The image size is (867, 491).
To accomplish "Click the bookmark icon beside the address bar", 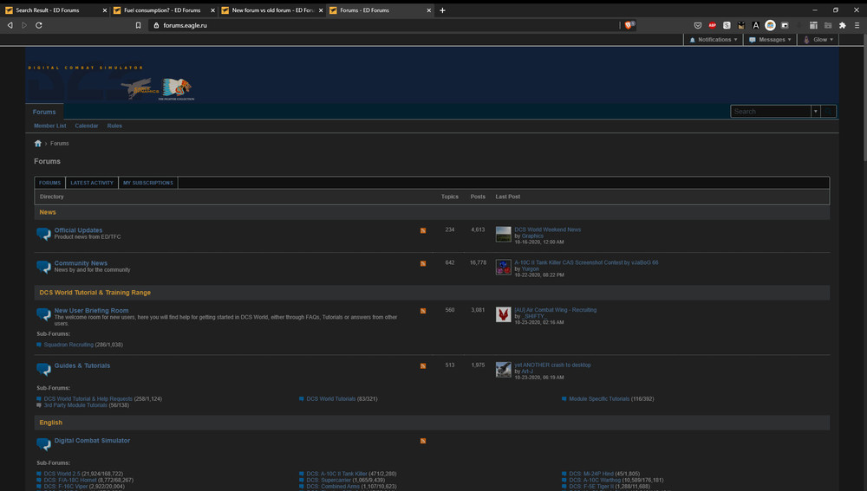I will [x=138, y=25].
